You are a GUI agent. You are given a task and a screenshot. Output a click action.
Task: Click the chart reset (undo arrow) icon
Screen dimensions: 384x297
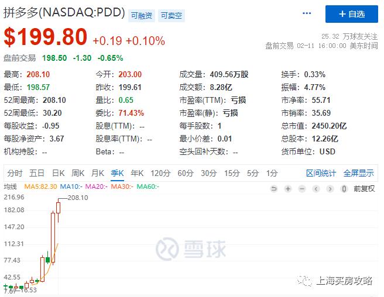pos(273,189)
